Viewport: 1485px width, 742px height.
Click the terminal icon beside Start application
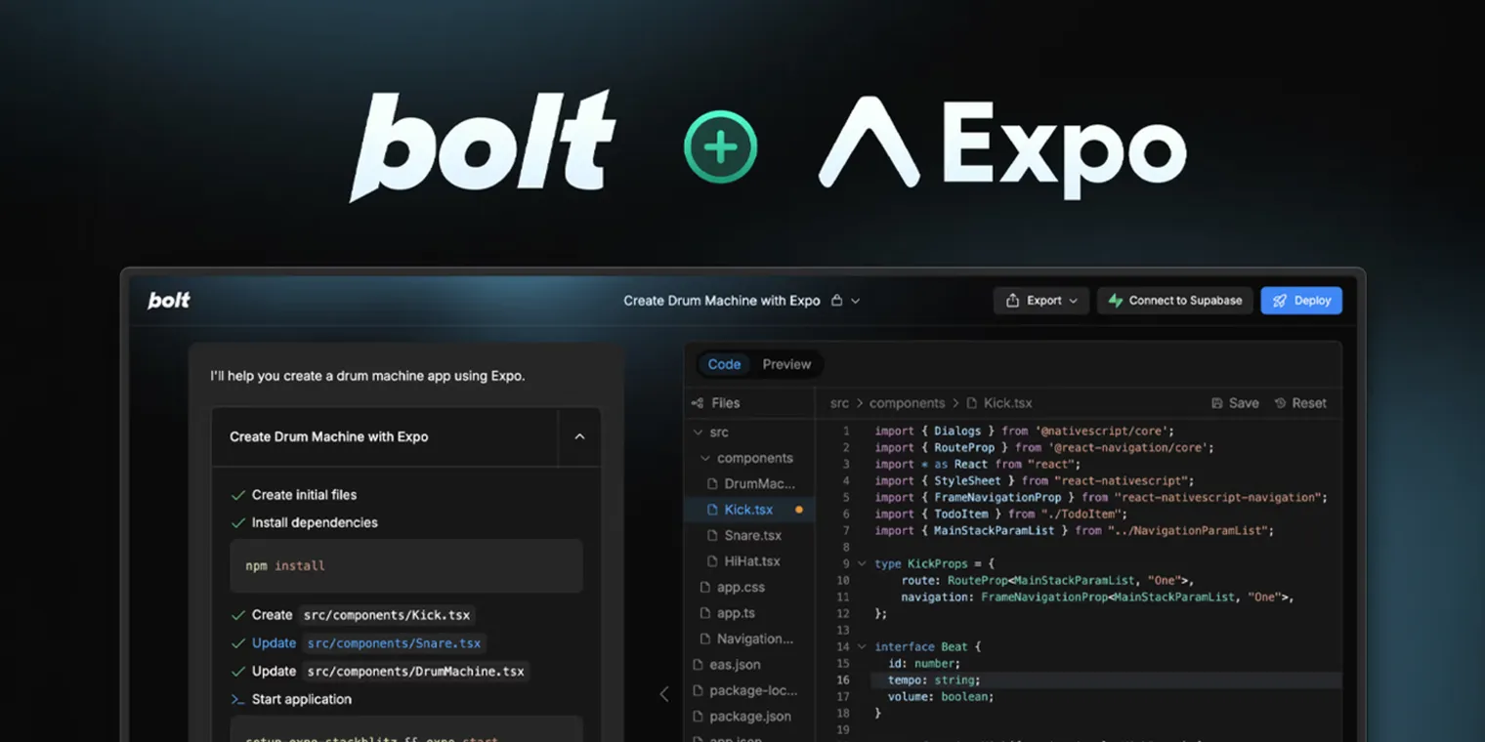click(240, 699)
